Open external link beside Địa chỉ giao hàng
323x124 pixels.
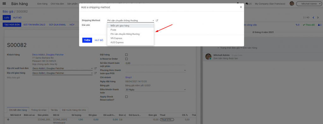pos(95,73)
